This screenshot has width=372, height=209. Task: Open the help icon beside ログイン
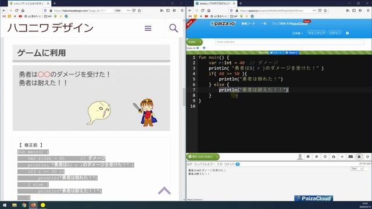(x=348, y=33)
